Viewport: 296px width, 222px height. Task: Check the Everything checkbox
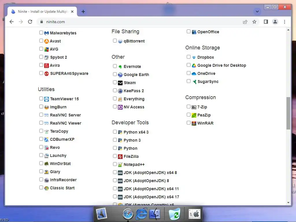[x=115, y=99]
